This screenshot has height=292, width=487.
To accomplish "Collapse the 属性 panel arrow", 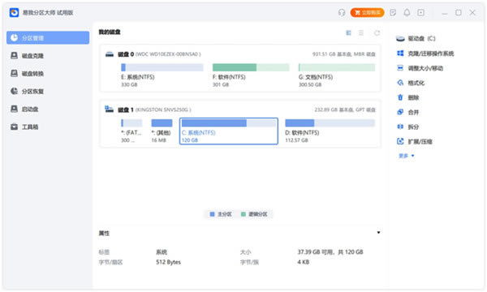I will 378,233.
